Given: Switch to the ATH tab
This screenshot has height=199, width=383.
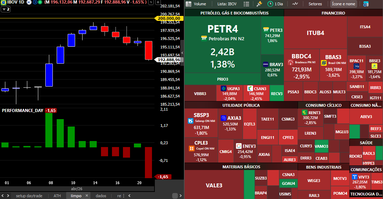Looking at the screenshot, I should coord(57,196).
